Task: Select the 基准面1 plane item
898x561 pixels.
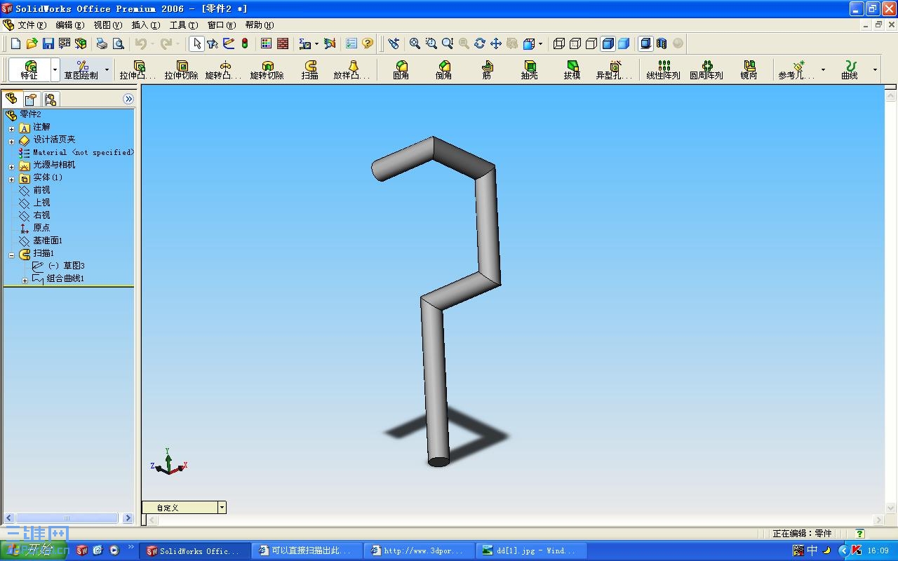Action: (48, 241)
